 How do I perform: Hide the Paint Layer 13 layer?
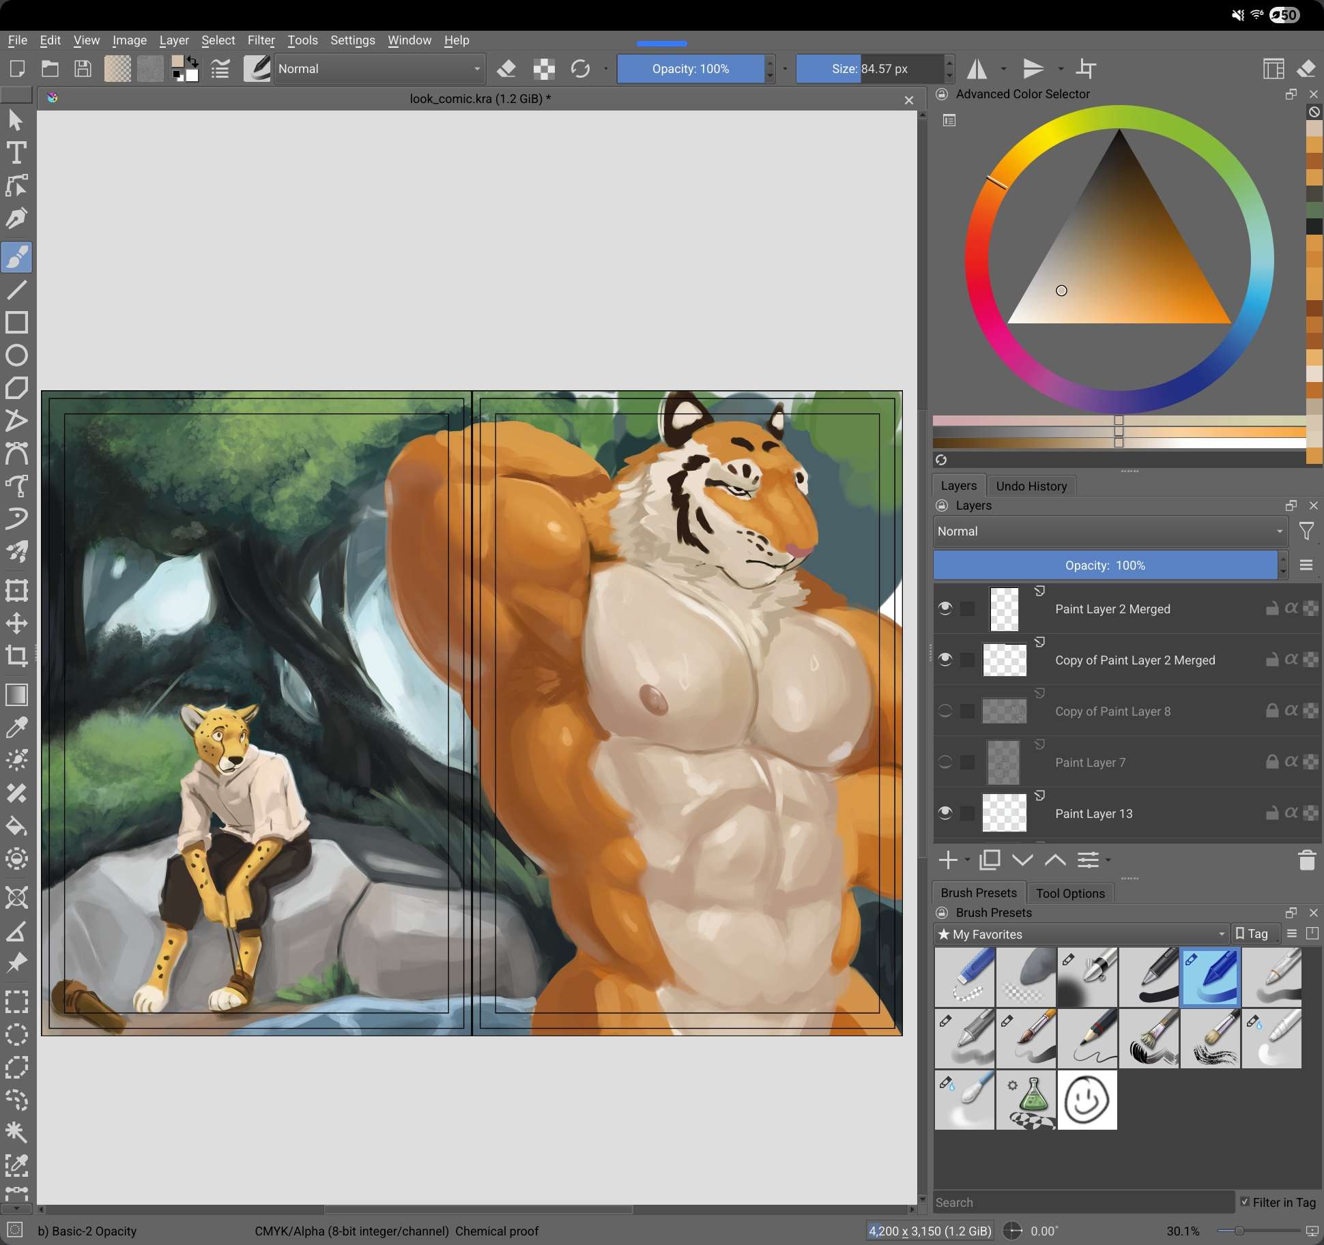click(945, 812)
